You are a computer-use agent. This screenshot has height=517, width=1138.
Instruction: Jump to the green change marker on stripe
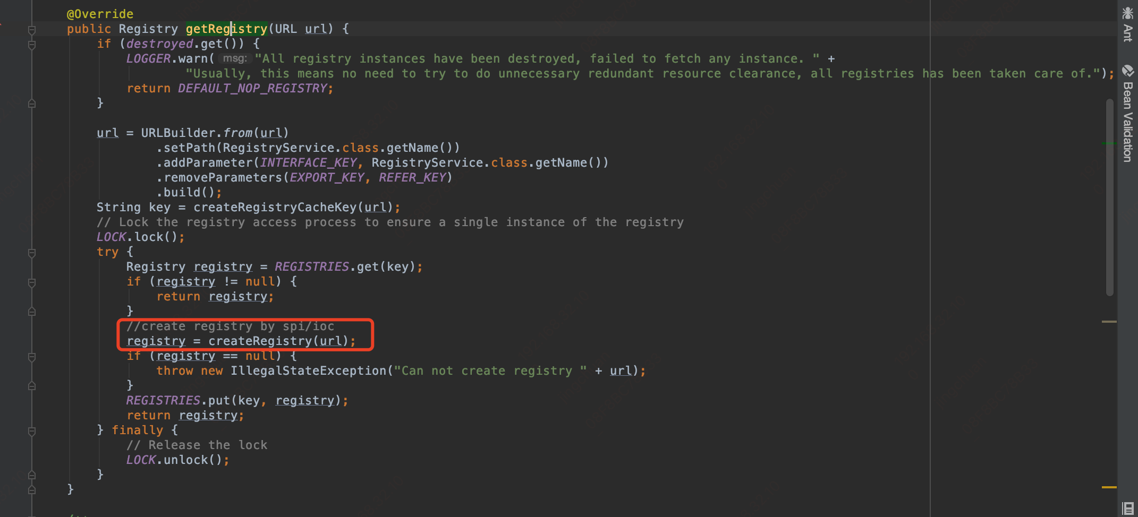click(x=1109, y=143)
